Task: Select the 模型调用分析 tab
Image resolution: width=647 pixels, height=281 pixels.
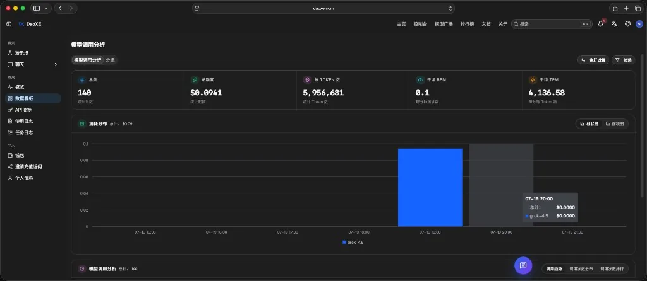Action: 87,60
